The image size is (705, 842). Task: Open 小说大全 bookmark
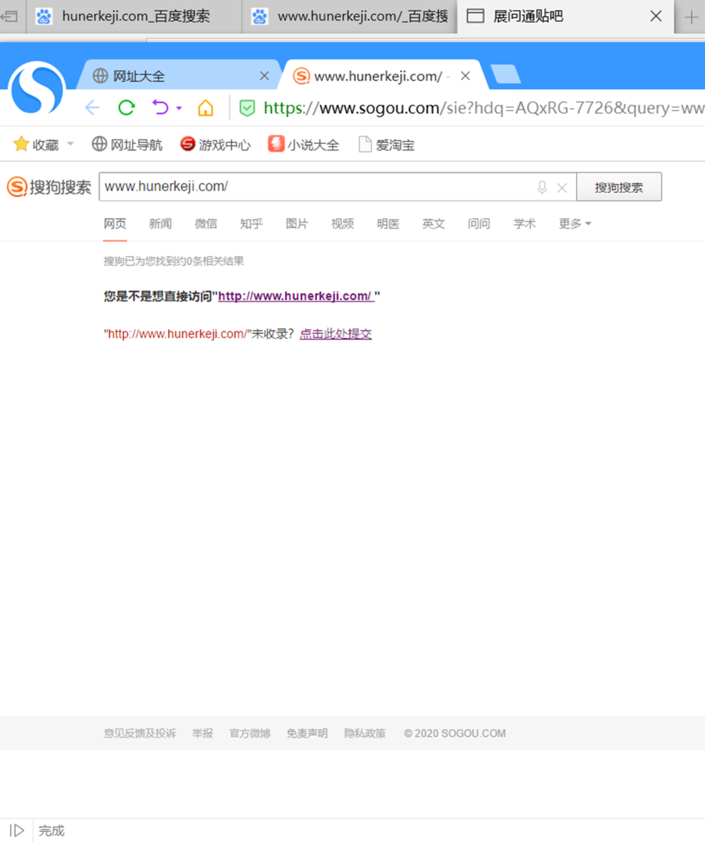click(x=303, y=145)
